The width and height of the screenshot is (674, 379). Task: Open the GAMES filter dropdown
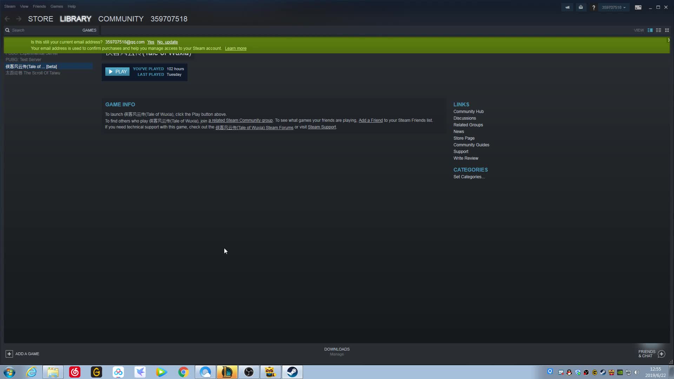click(x=89, y=30)
